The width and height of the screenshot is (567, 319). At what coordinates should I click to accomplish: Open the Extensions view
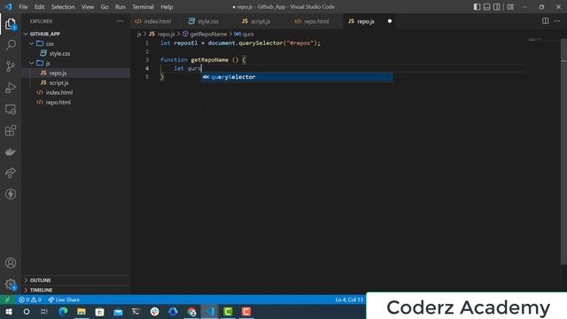[x=11, y=130]
